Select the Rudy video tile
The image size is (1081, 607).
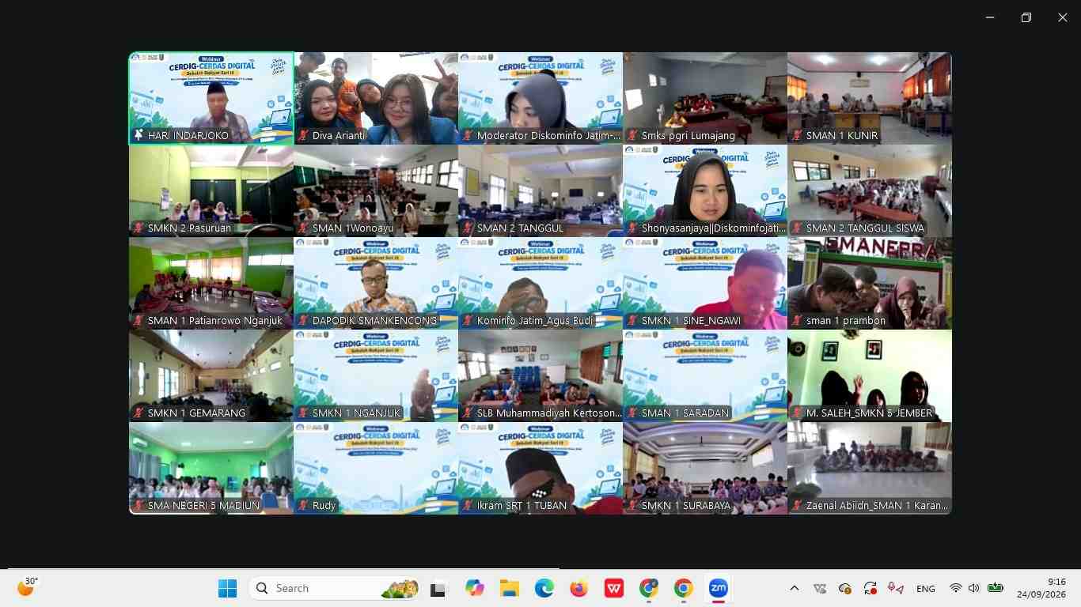pos(376,468)
